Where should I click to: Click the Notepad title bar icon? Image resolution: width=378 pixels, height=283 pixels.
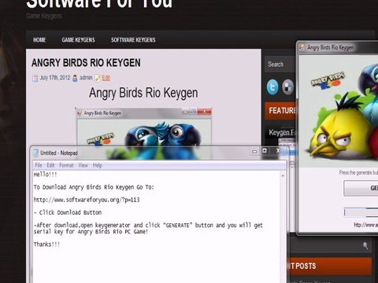coord(35,153)
